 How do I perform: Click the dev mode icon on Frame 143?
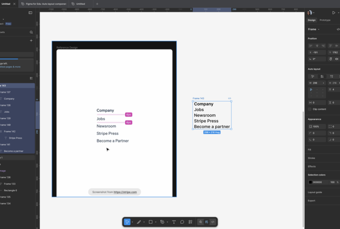[229, 98]
